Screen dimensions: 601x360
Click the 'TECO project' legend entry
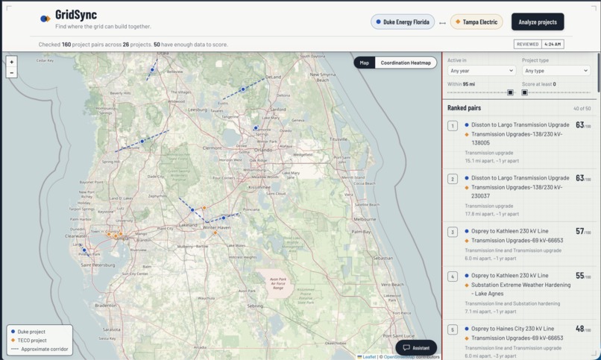click(28, 340)
